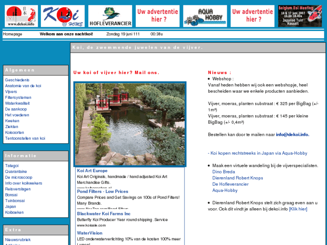This screenshot has height=245, width=327.
Task: Open the Tategoi link
Action: [x=12, y=165]
